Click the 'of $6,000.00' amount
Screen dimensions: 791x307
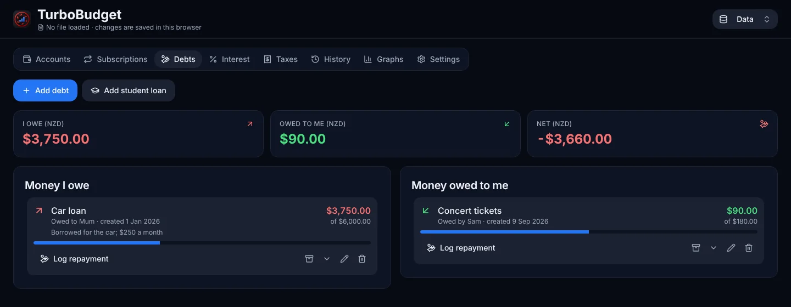tap(350, 221)
